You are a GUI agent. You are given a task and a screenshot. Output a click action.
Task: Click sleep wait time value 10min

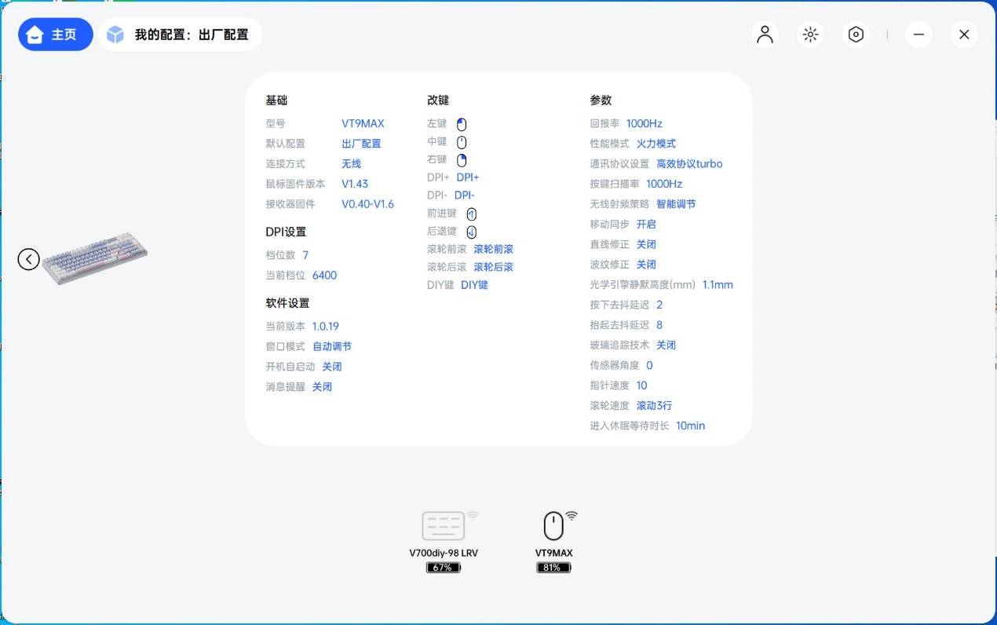coord(691,426)
